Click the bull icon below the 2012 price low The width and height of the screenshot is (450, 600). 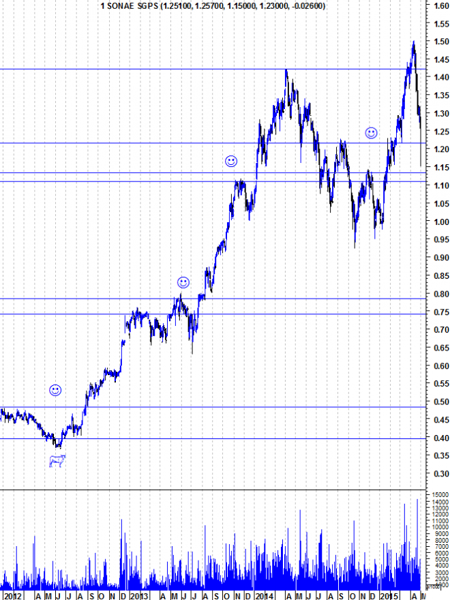click(x=57, y=461)
